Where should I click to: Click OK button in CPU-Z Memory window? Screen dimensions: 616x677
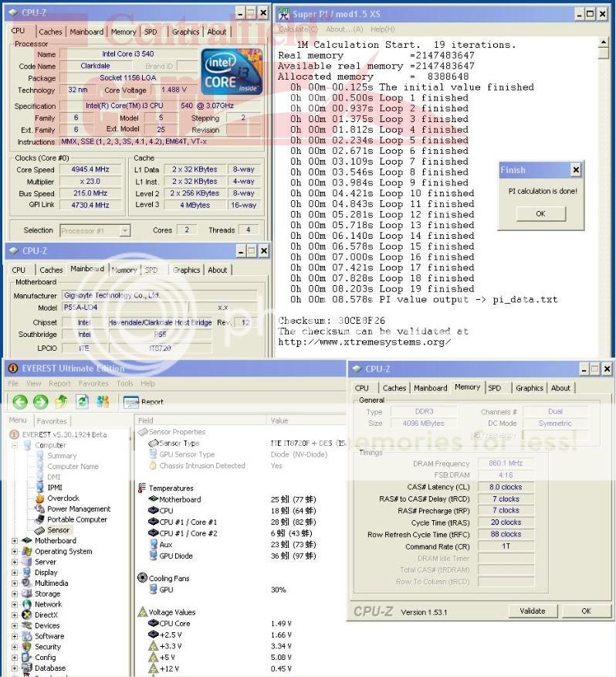point(587,611)
